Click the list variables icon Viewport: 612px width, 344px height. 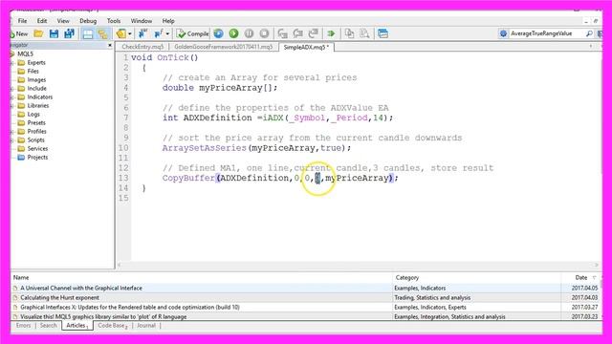point(143,34)
